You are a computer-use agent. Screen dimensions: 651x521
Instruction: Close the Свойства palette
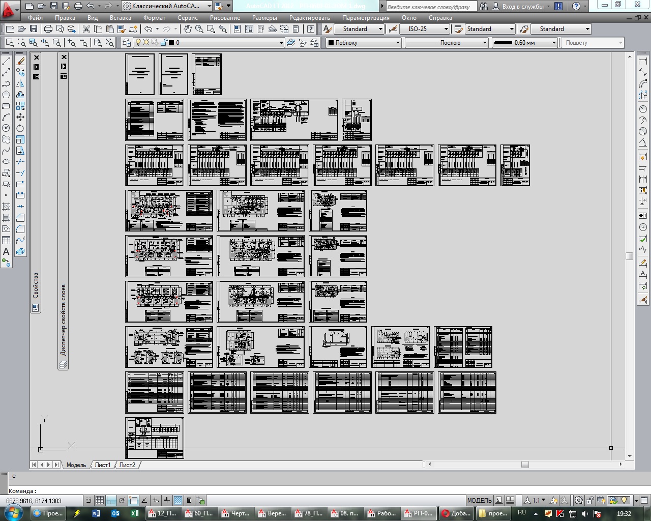pyautogui.click(x=36, y=57)
